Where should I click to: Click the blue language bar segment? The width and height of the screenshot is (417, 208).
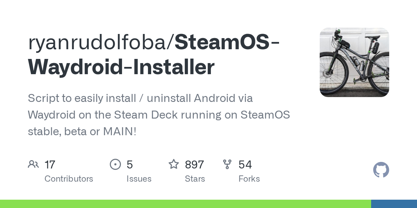(x=394, y=204)
